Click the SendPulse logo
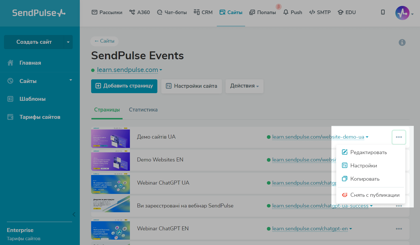 pyautogui.click(x=39, y=13)
